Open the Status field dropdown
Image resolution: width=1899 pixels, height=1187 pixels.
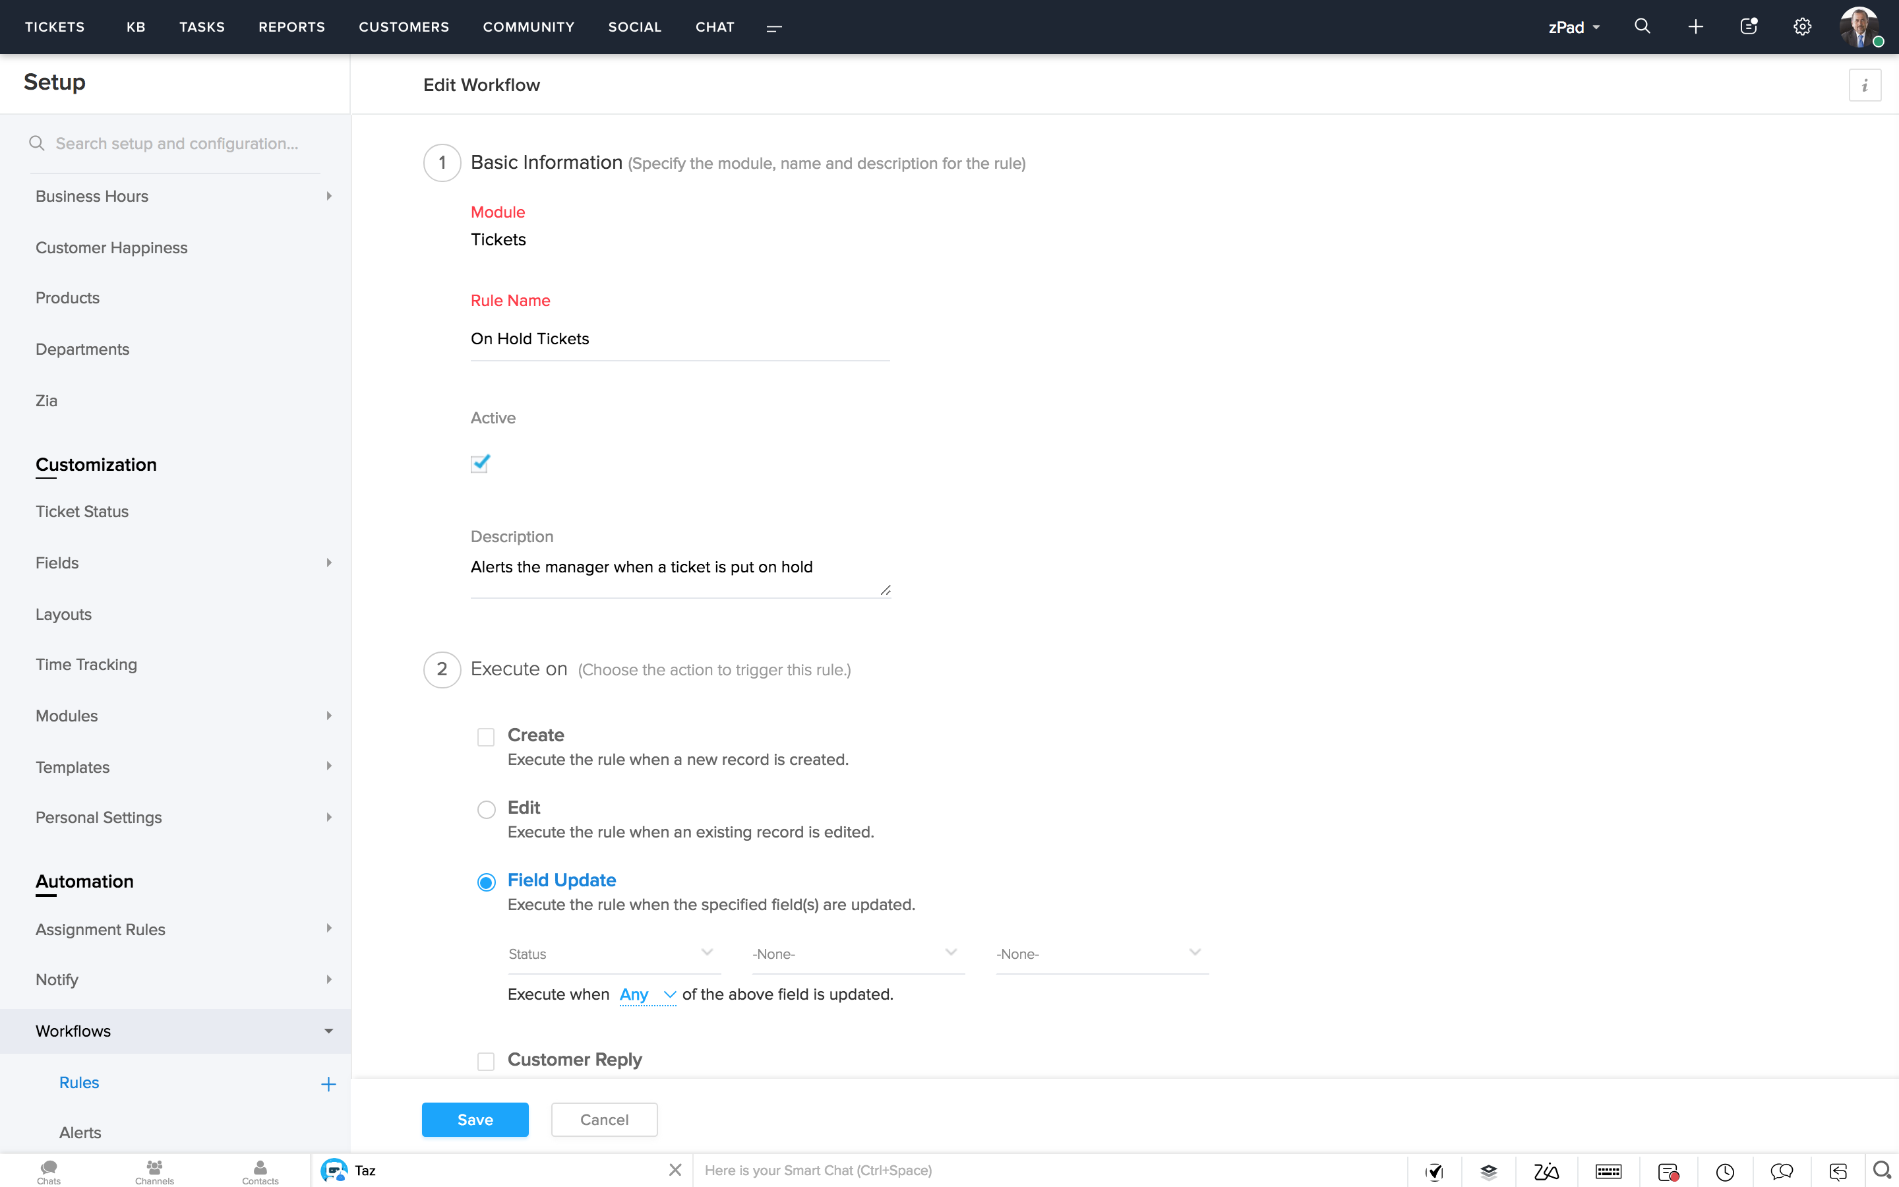coord(611,954)
